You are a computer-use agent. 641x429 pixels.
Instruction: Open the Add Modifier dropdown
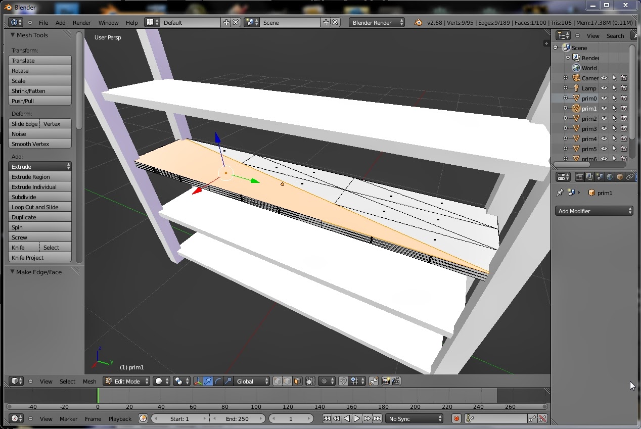pos(594,211)
